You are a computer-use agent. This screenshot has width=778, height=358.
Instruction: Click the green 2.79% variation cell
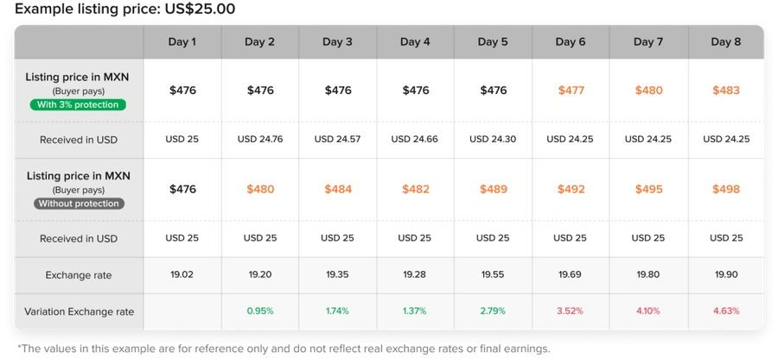click(493, 311)
